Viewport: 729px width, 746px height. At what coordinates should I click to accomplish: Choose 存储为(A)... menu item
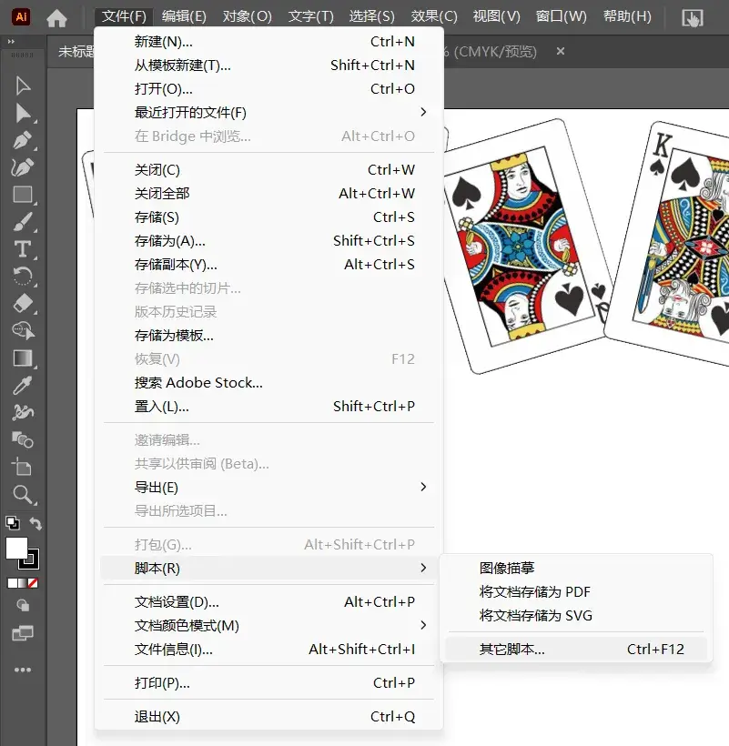[x=268, y=241]
